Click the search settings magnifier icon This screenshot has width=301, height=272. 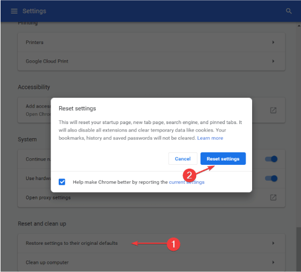tap(289, 11)
